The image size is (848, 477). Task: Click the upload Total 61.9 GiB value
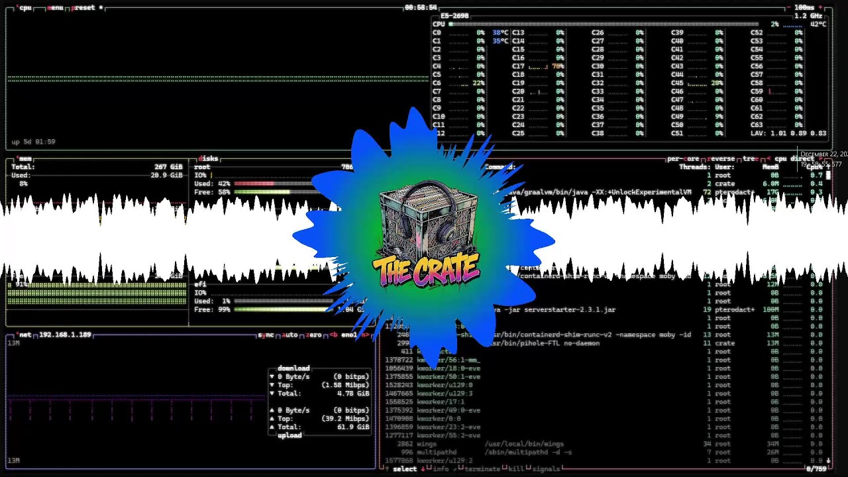click(353, 427)
